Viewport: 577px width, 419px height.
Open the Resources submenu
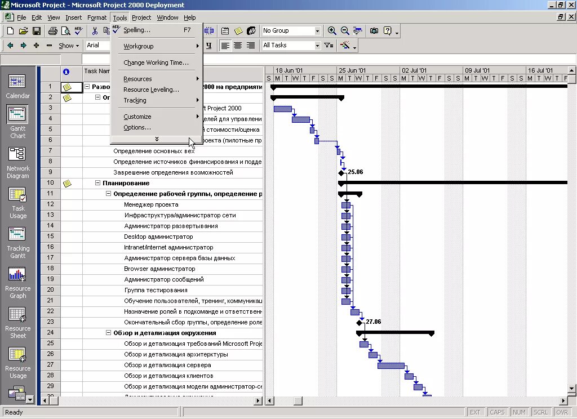click(x=157, y=79)
